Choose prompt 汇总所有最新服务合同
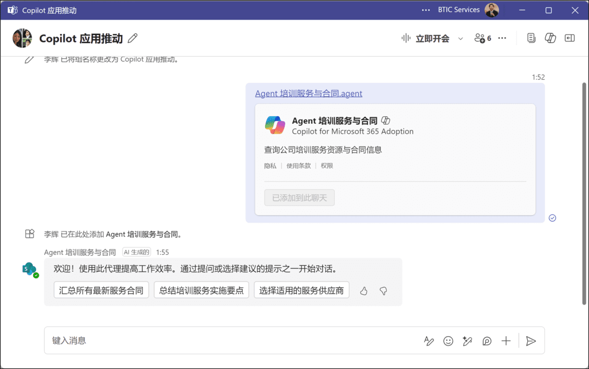The height and width of the screenshot is (369, 589). [101, 290]
